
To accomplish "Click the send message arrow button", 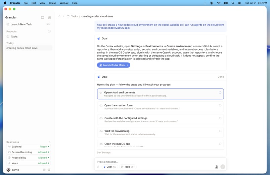I will [223, 167].
